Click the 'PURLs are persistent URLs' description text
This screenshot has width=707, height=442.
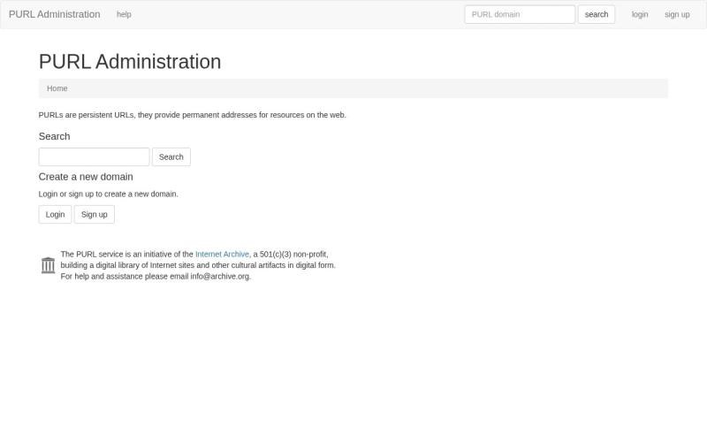point(193,115)
